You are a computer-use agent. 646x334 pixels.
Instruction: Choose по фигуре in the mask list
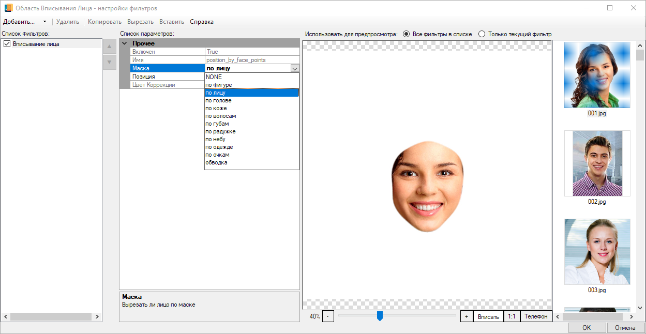(x=252, y=85)
